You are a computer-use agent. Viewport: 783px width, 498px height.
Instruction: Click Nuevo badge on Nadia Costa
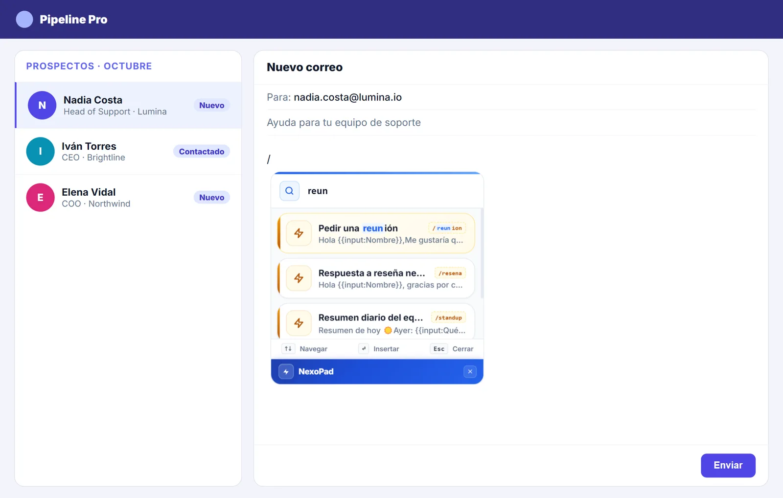tap(211, 105)
